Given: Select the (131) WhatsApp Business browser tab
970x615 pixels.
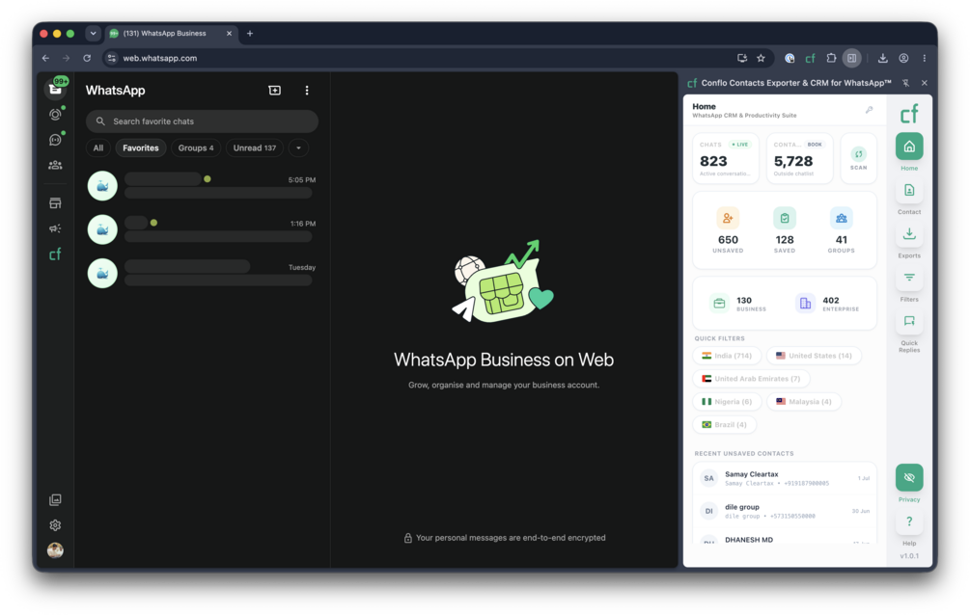Looking at the screenshot, I should 171,34.
